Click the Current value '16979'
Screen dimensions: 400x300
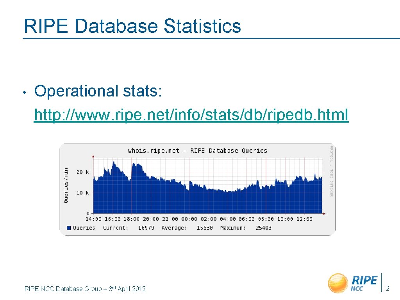click(146, 228)
